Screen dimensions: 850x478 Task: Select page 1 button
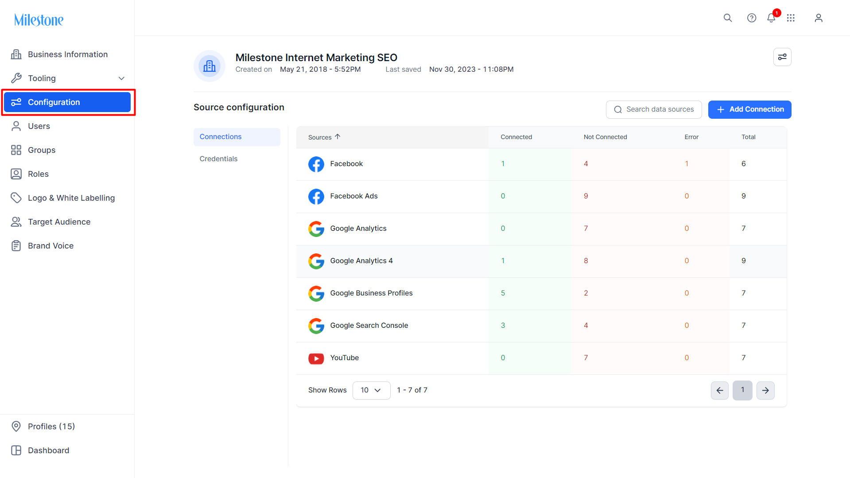tap(742, 390)
